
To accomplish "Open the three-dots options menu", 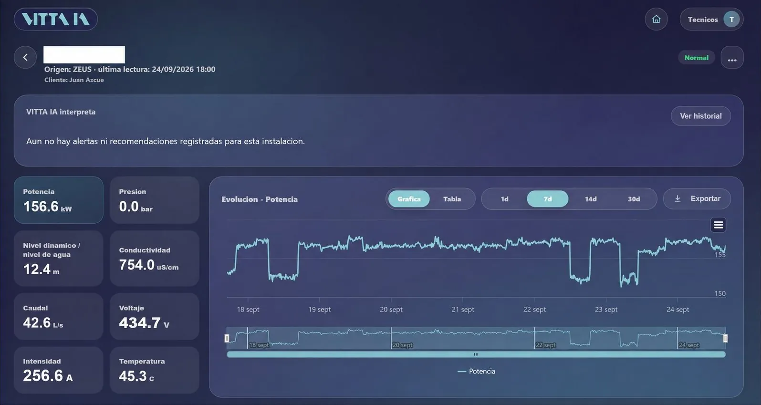I will pos(732,58).
